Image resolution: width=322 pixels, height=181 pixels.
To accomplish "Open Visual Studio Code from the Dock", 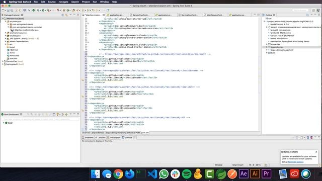I will (x=152, y=174).
